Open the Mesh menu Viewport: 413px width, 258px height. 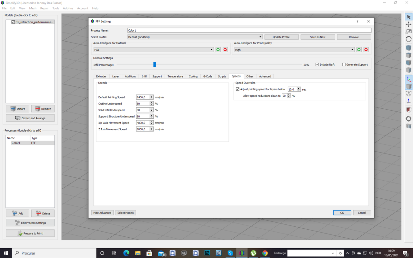tap(33, 8)
